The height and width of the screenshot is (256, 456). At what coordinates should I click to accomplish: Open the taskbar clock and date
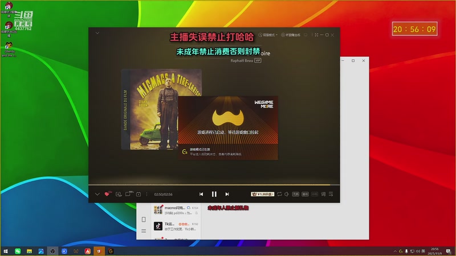(x=435, y=251)
